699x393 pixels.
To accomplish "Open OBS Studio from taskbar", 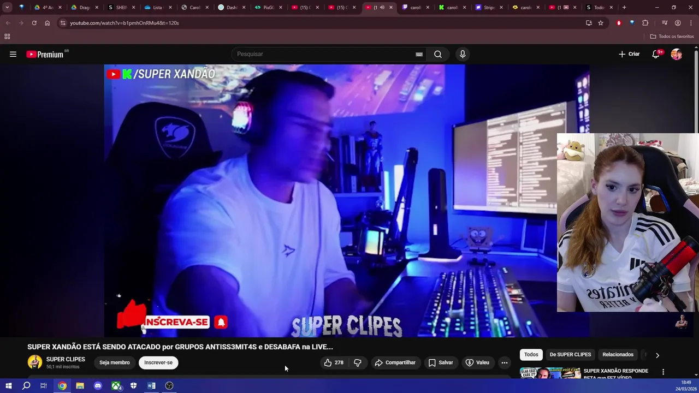I will (169, 386).
